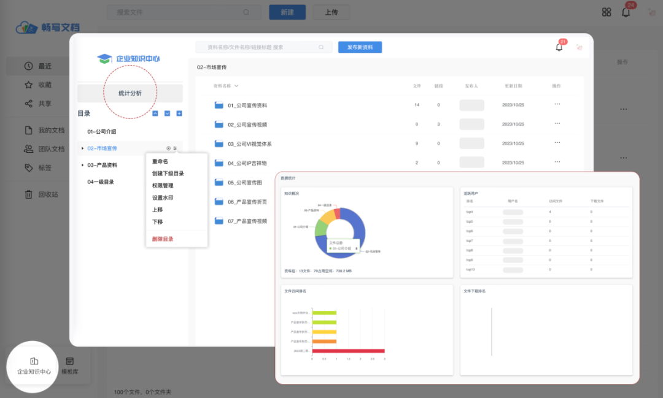The width and height of the screenshot is (663, 398).
Task: Choose 重命名 from the context menu
Action: pos(160,161)
